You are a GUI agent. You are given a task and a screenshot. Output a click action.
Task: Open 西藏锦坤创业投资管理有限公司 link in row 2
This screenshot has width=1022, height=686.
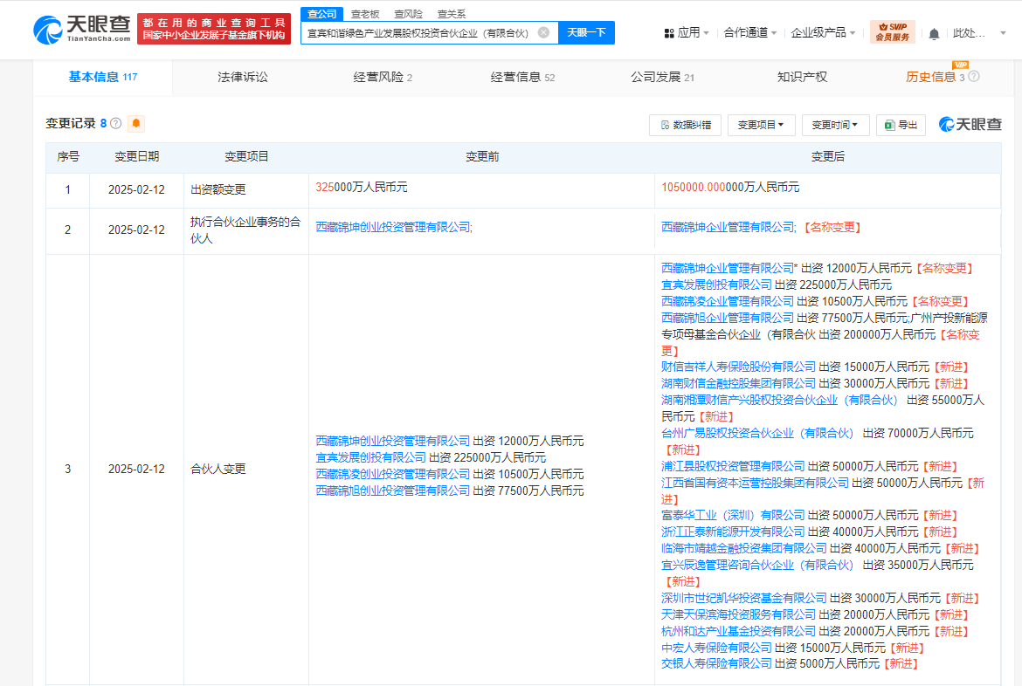(x=393, y=227)
